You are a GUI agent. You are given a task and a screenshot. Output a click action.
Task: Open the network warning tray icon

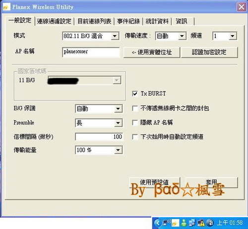click(x=201, y=223)
